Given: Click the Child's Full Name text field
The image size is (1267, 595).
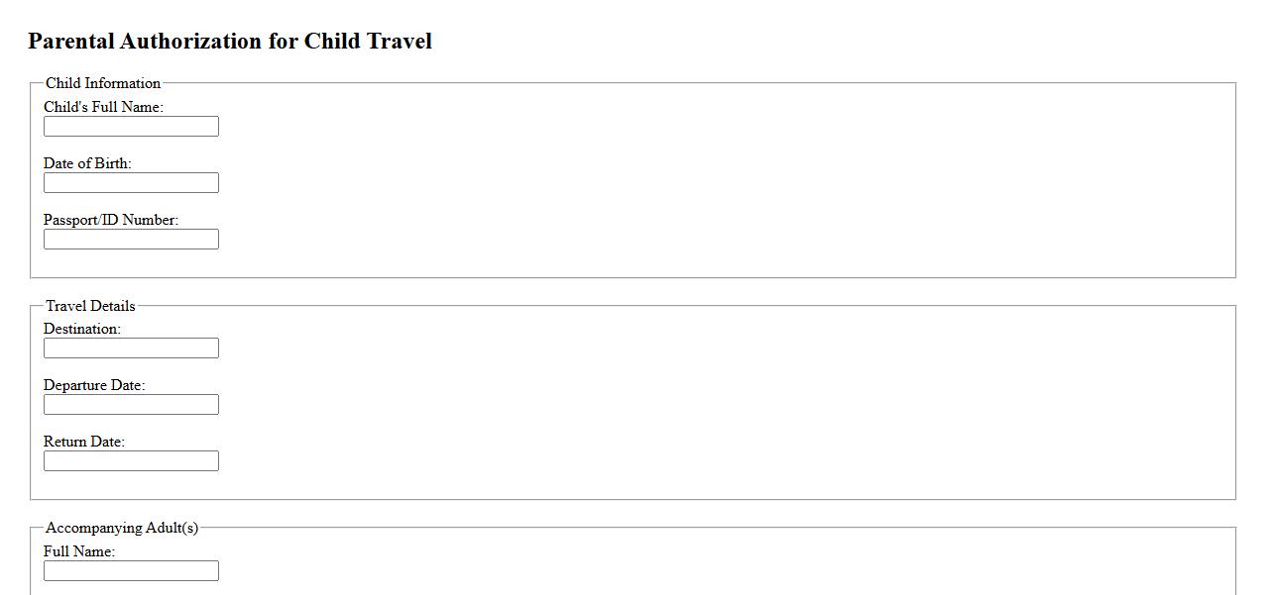Looking at the screenshot, I should click(131, 127).
